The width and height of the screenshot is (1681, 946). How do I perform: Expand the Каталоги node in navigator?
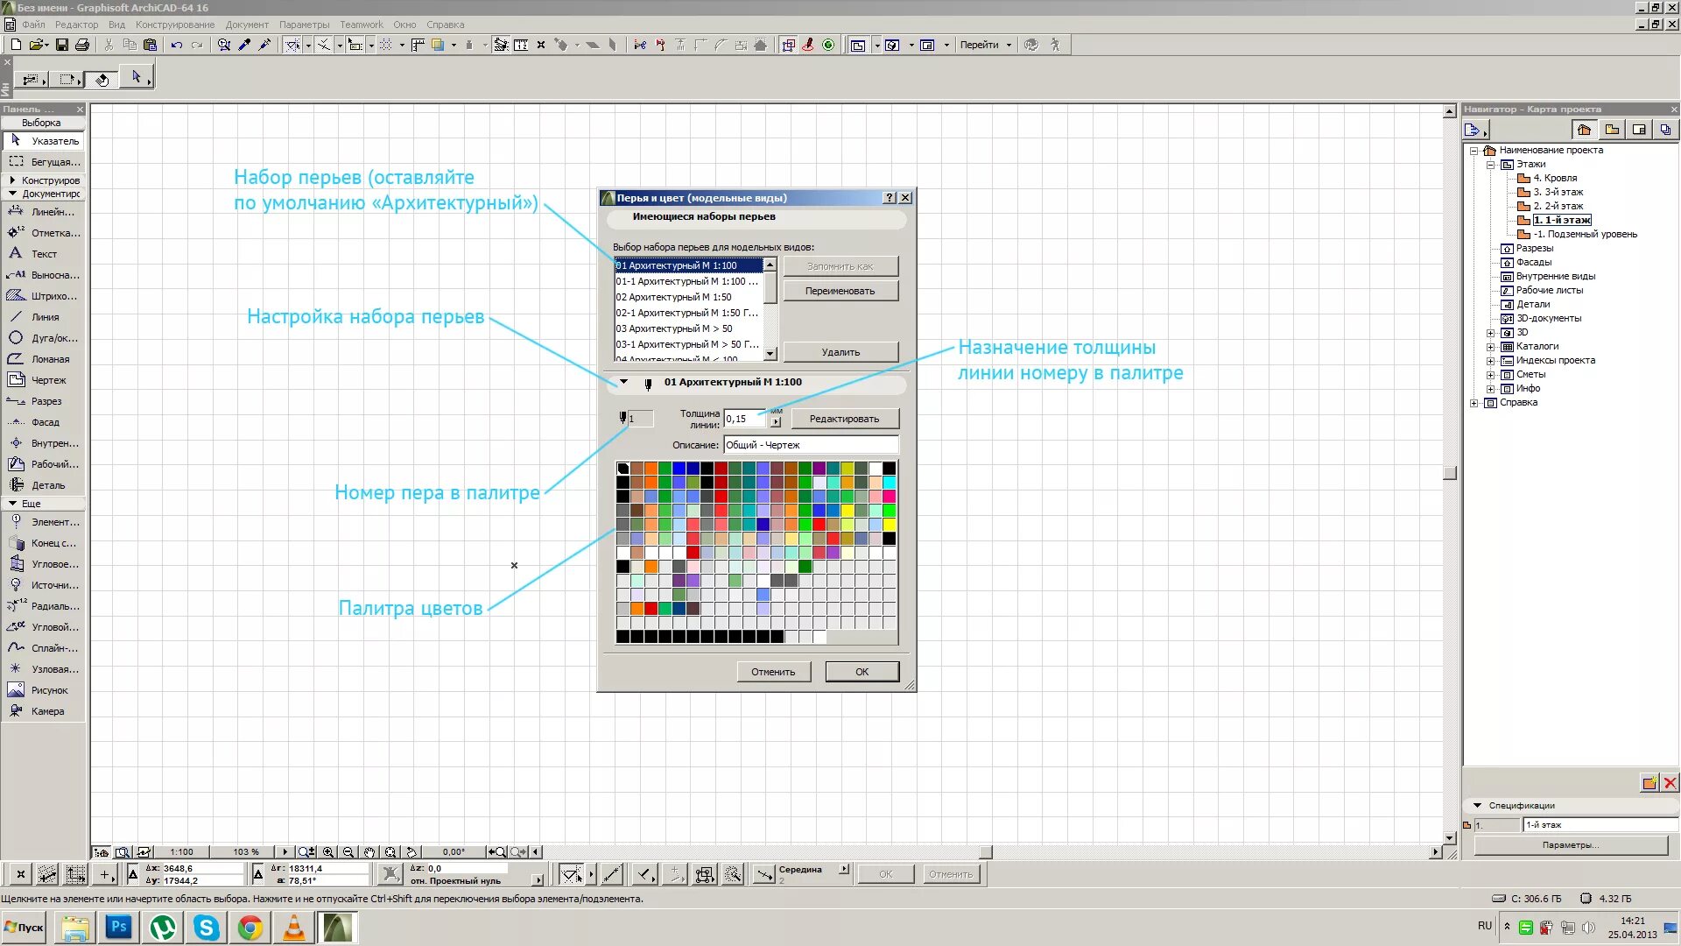point(1490,347)
